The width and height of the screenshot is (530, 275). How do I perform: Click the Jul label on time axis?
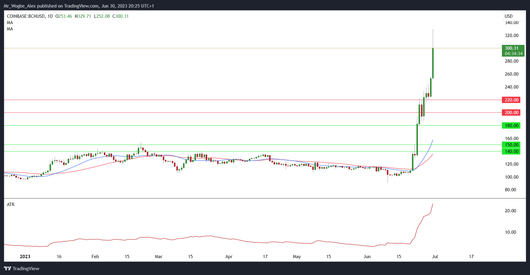click(435, 257)
